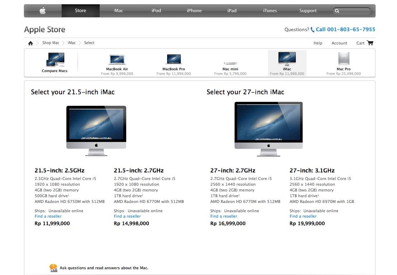Click Find a reseller under 27-inch 3.1GHz
Screen dimensions: 397x275
click(x=303, y=216)
